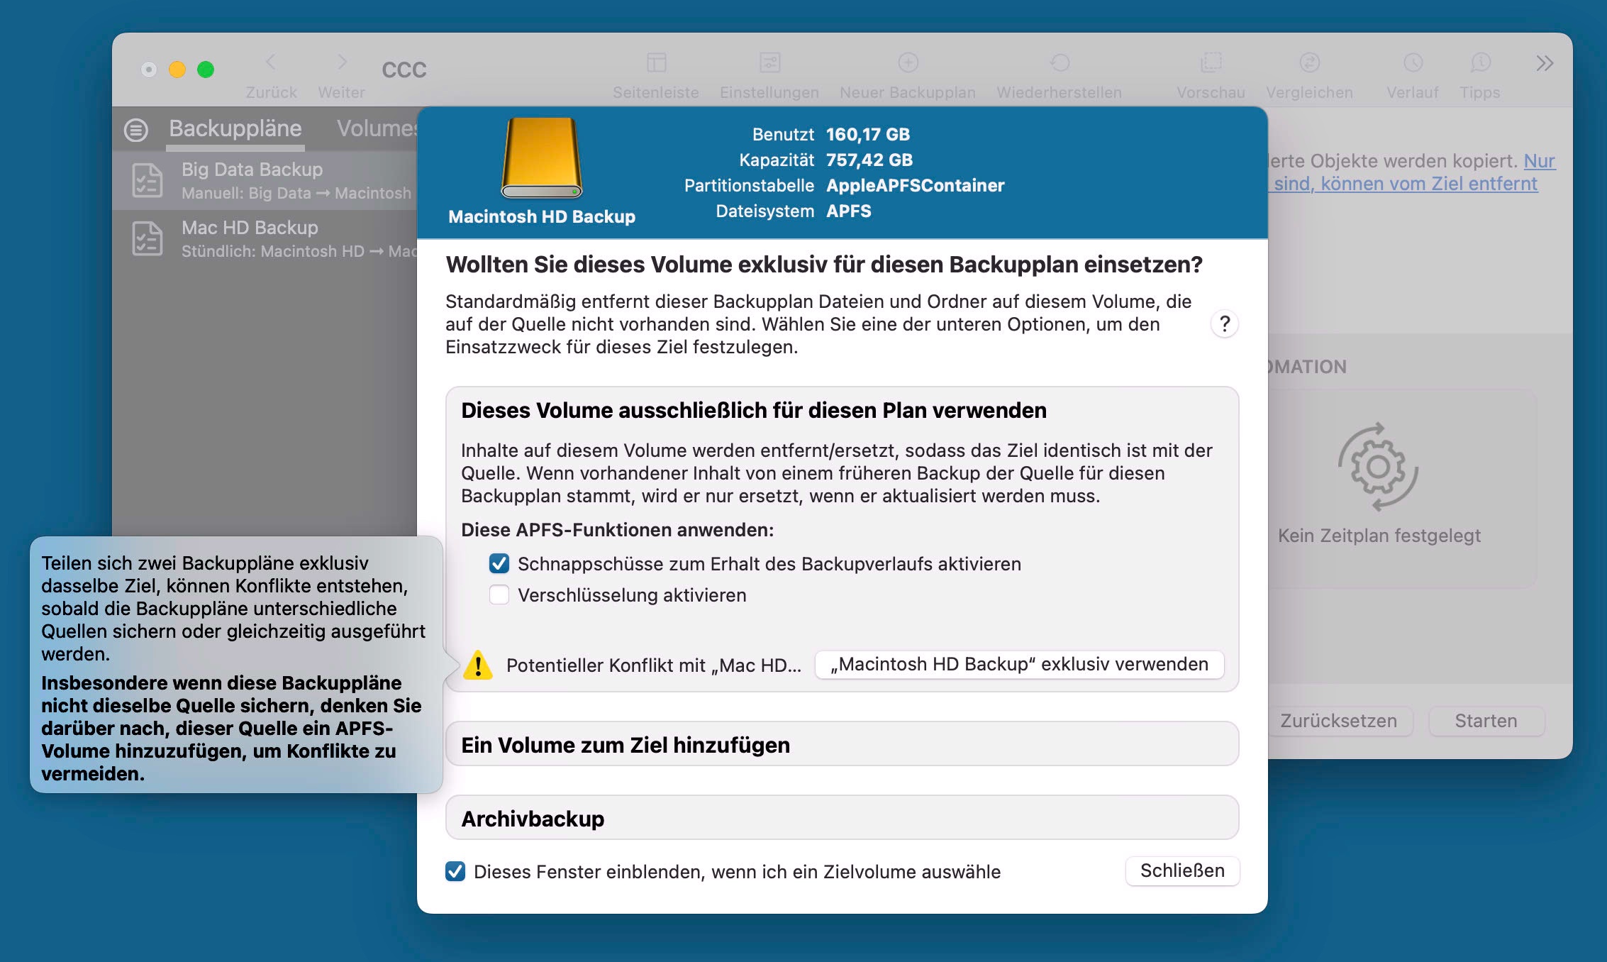Select the Big Data Backup plan
The width and height of the screenshot is (1607, 962).
[265, 180]
